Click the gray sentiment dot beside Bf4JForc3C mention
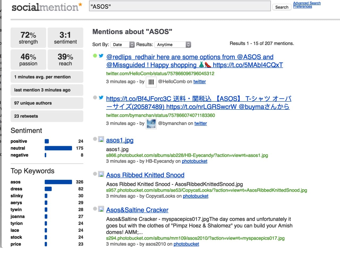 click(95, 97)
